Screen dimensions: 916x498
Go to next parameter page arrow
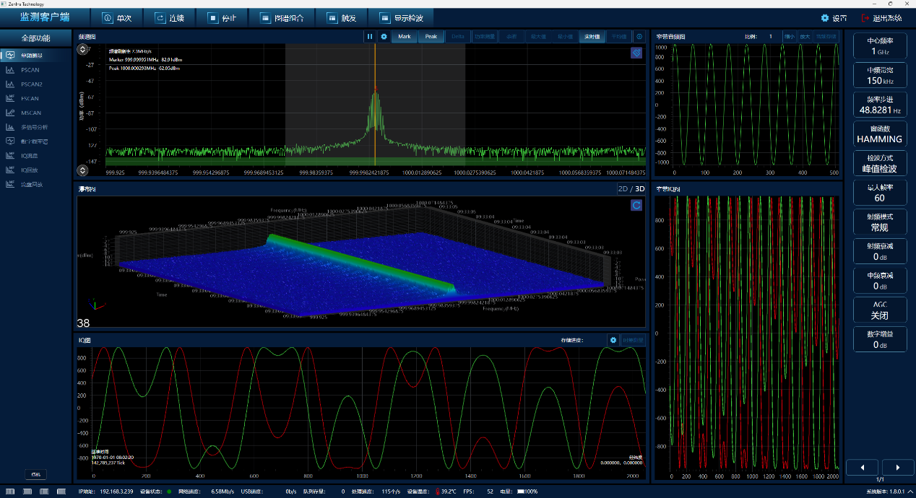(x=898, y=467)
